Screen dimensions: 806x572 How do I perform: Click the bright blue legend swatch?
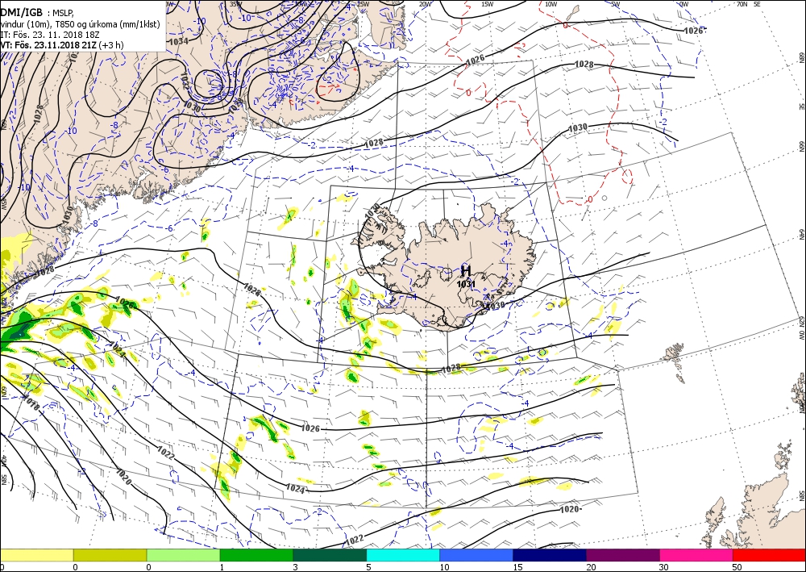coord(476,555)
